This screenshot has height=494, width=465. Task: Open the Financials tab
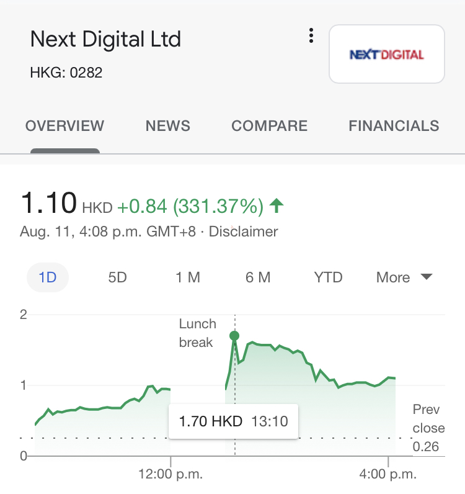pos(394,126)
